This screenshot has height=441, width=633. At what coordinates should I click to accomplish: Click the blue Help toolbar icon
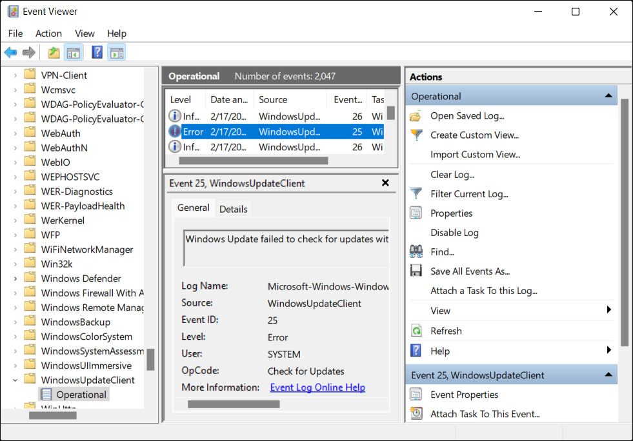click(97, 52)
